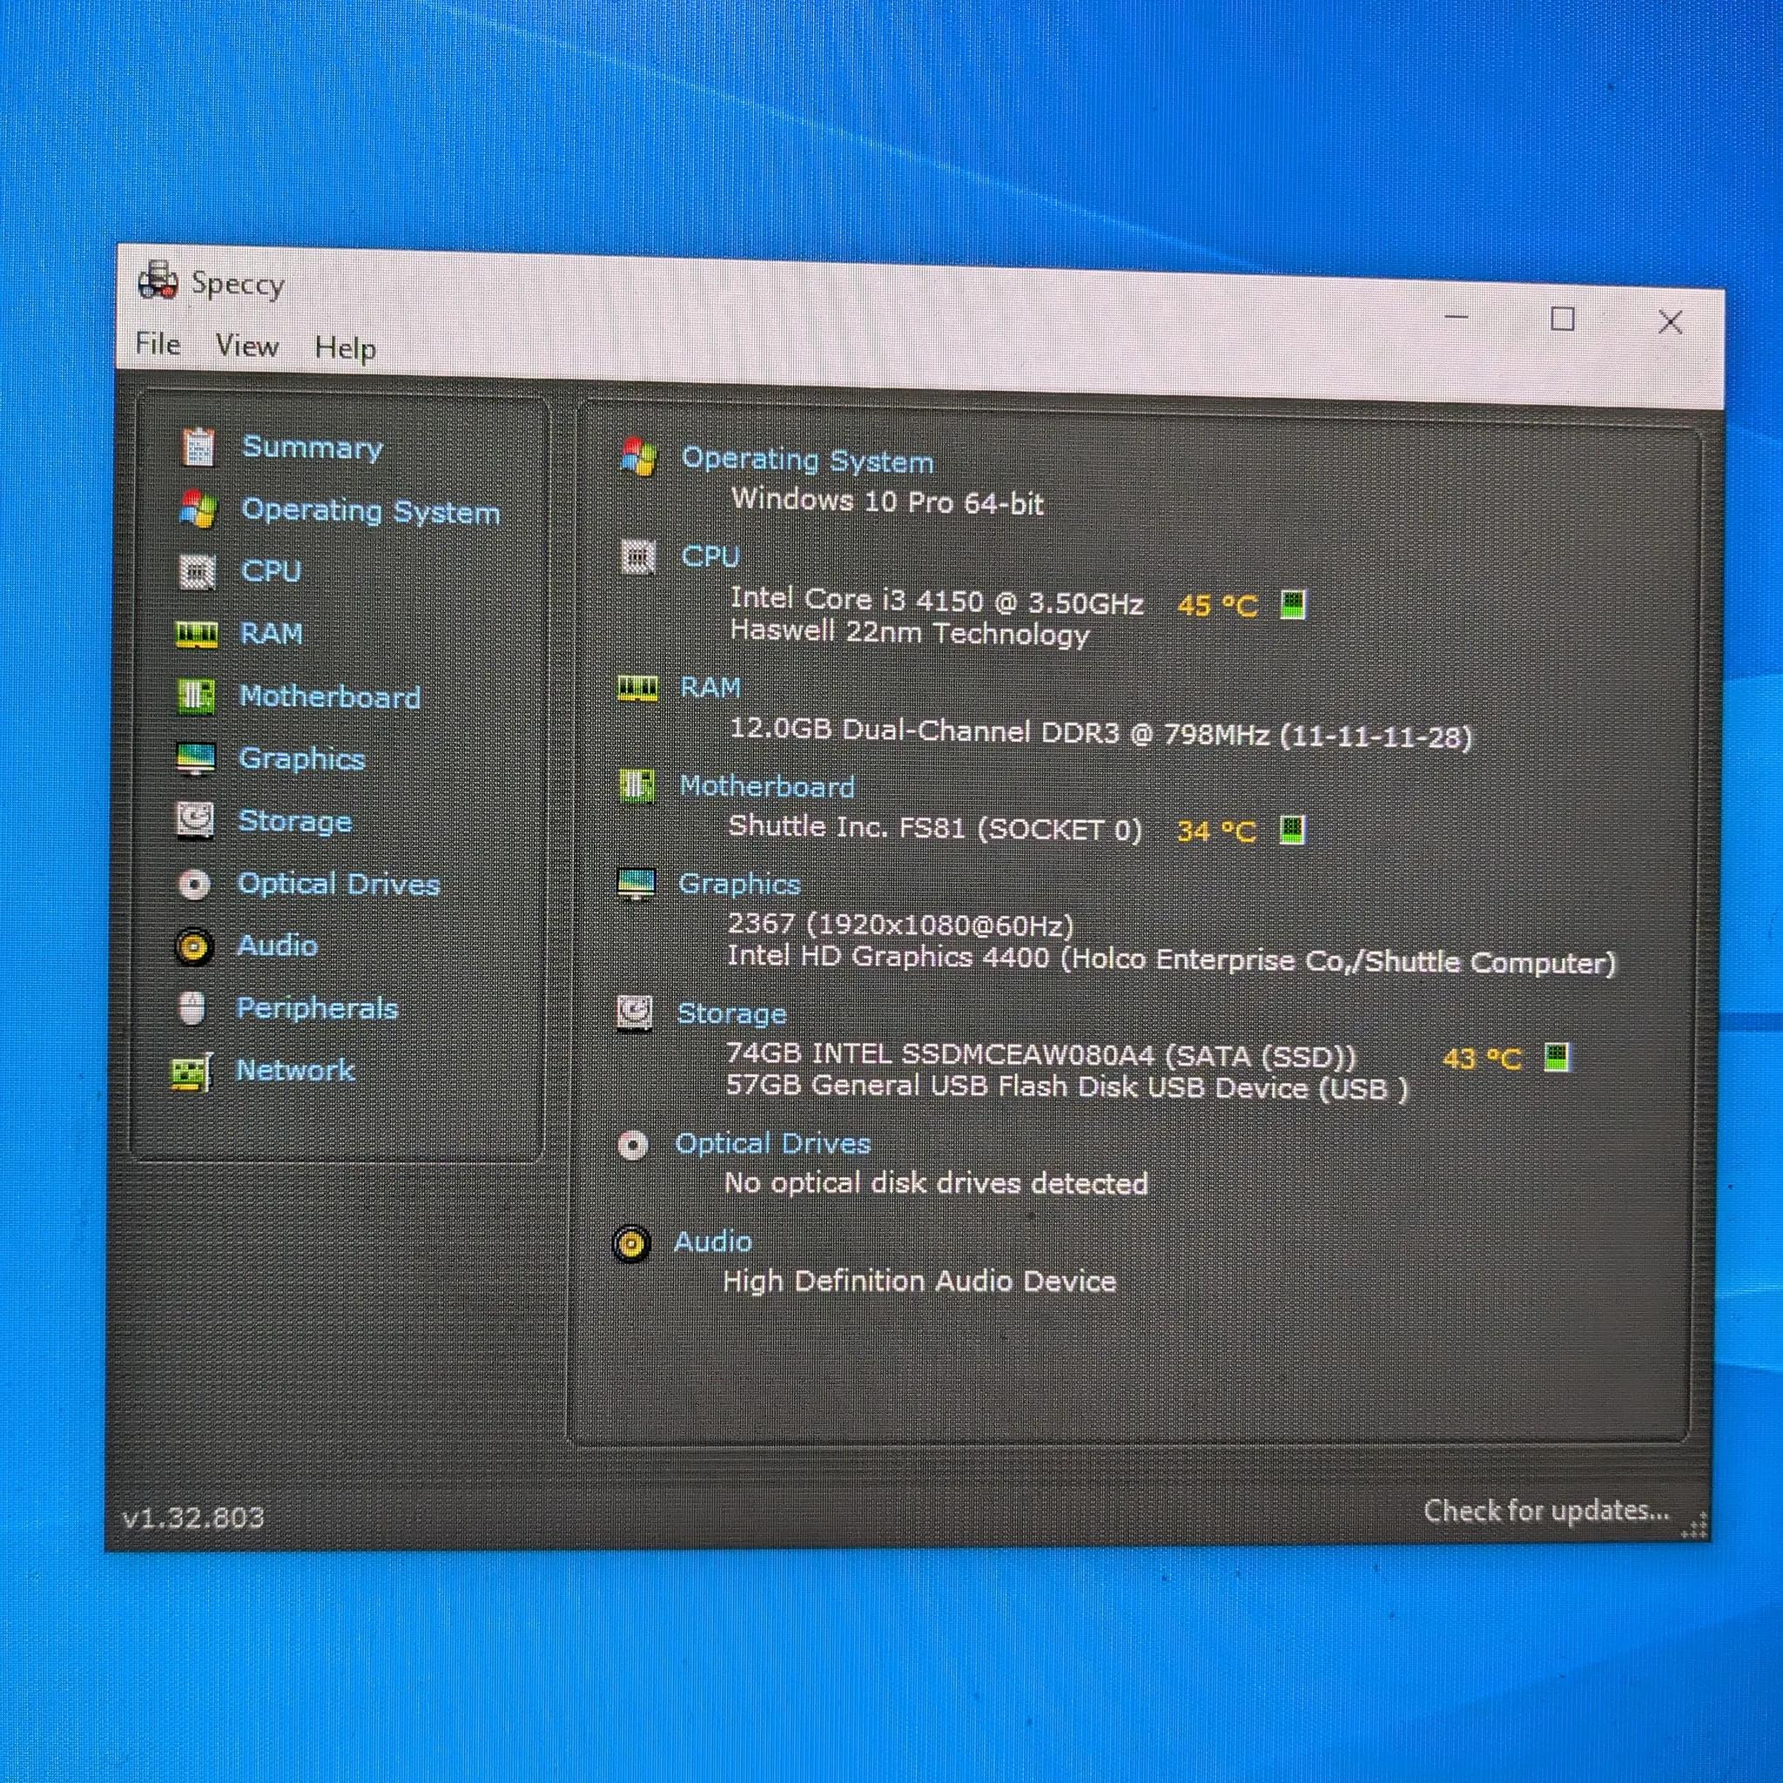Screen dimensions: 1783x1783
Task: Select the RAM stick icon in sidebar
Action: point(197,634)
